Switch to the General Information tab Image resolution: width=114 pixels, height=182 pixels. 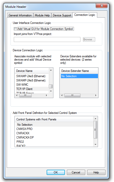(x=20, y=15)
